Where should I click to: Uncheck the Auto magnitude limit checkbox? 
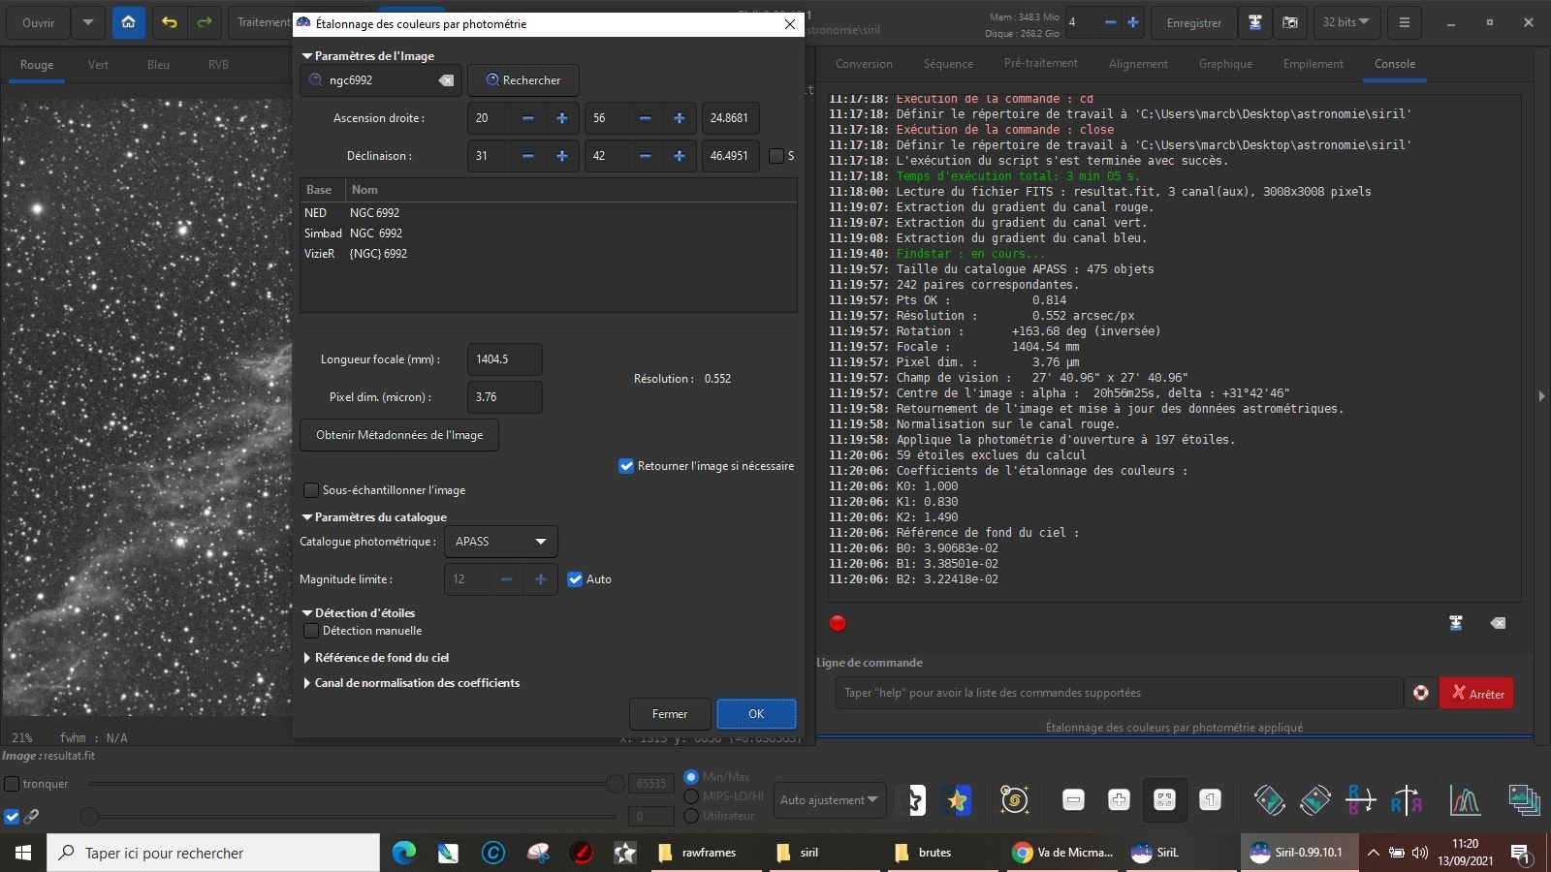(x=575, y=579)
